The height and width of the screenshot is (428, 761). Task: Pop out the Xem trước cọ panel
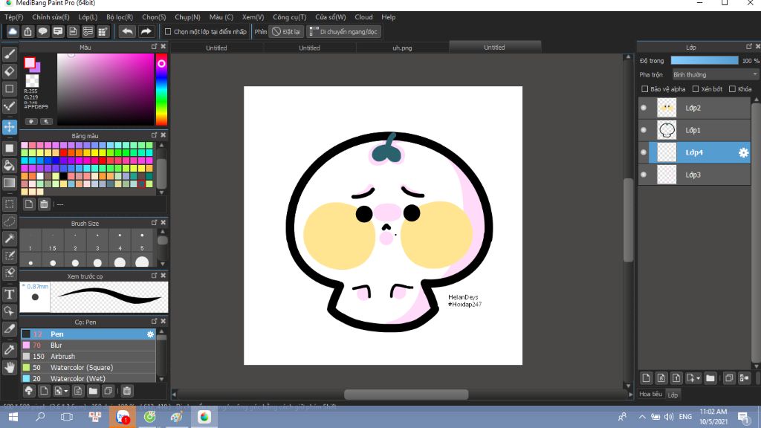click(155, 276)
